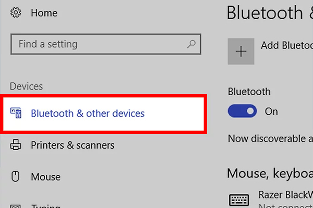Image resolution: width=313 pixels, height=208 pixels.
Task: Open the Bluetooth & other devices tab
Action: [88, 113]
